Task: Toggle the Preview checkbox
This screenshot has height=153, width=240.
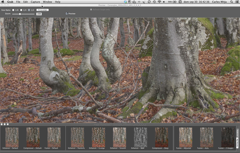Action: [67, 14]
